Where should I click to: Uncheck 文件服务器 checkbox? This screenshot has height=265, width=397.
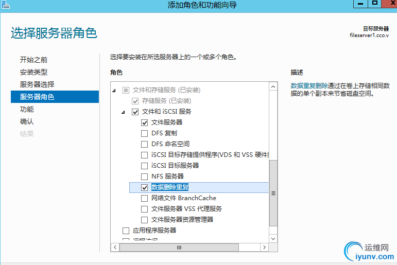point(144,122)
